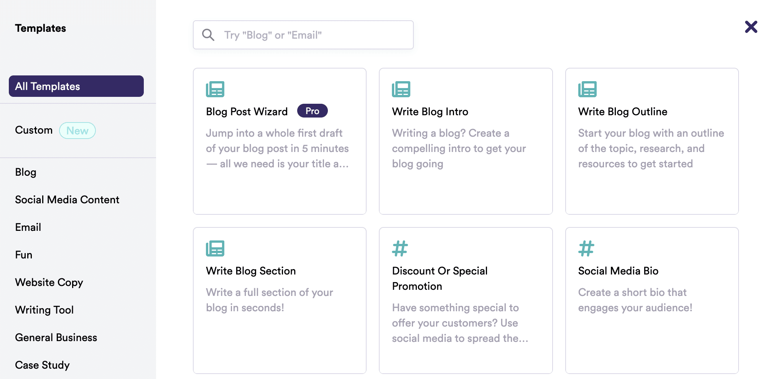Click the Write Blog Outline newspaper icon
770x379 pixels.
click(587, 89)
